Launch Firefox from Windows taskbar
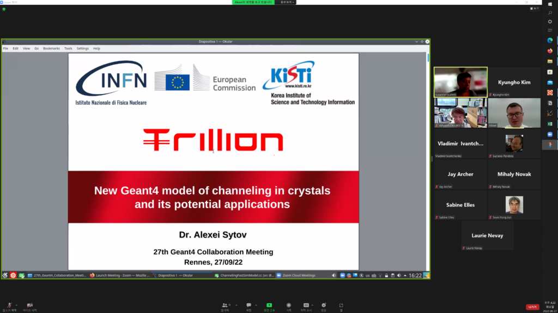This screenshot has width=558, height=313. point(550,51)
